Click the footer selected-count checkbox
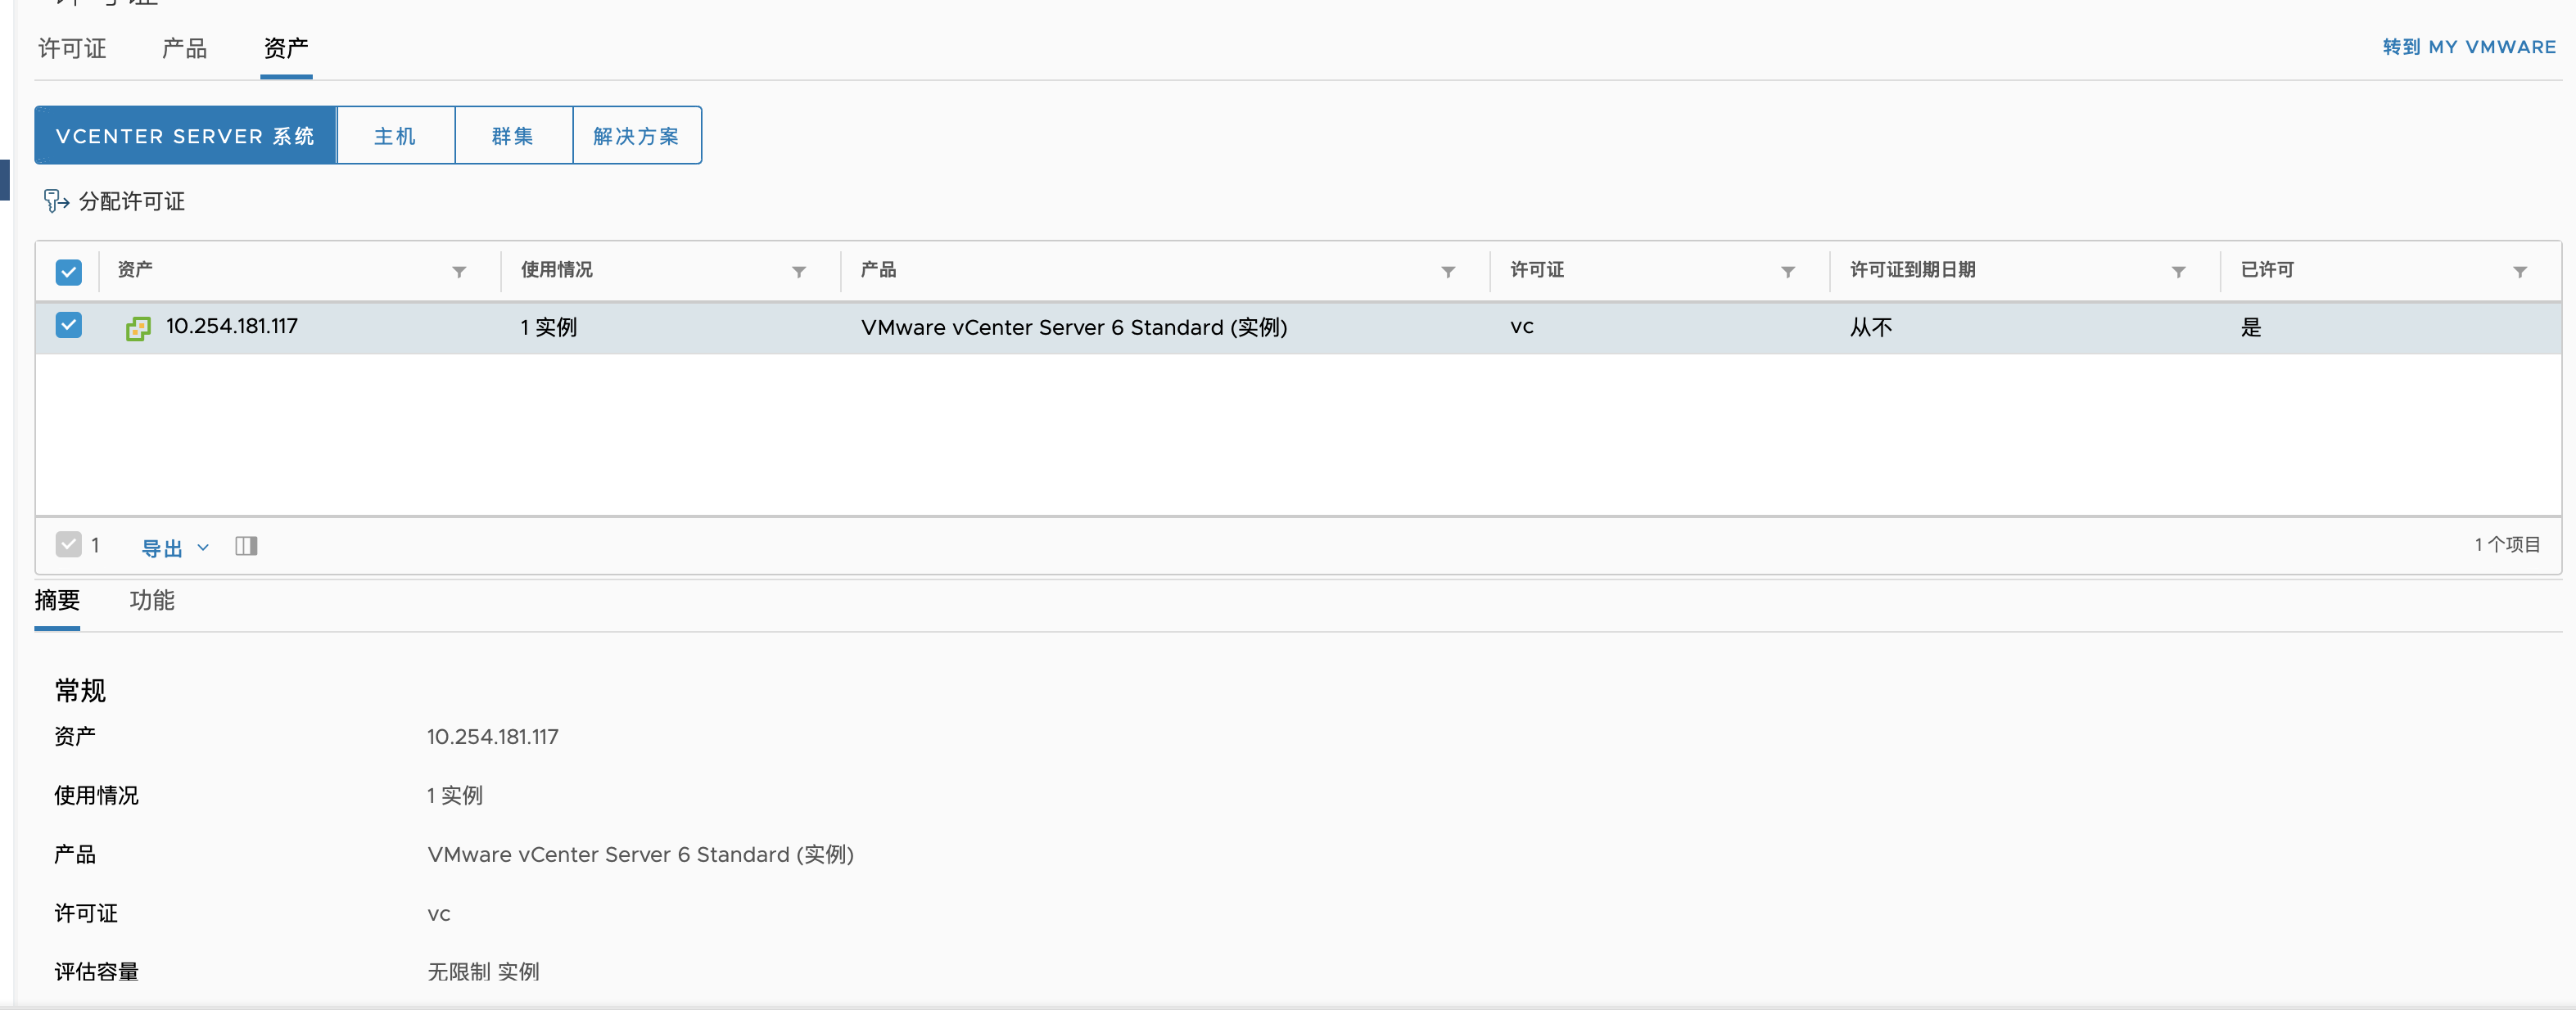Viewport: 2576px width, 1010px height. (x=68, y=544)
